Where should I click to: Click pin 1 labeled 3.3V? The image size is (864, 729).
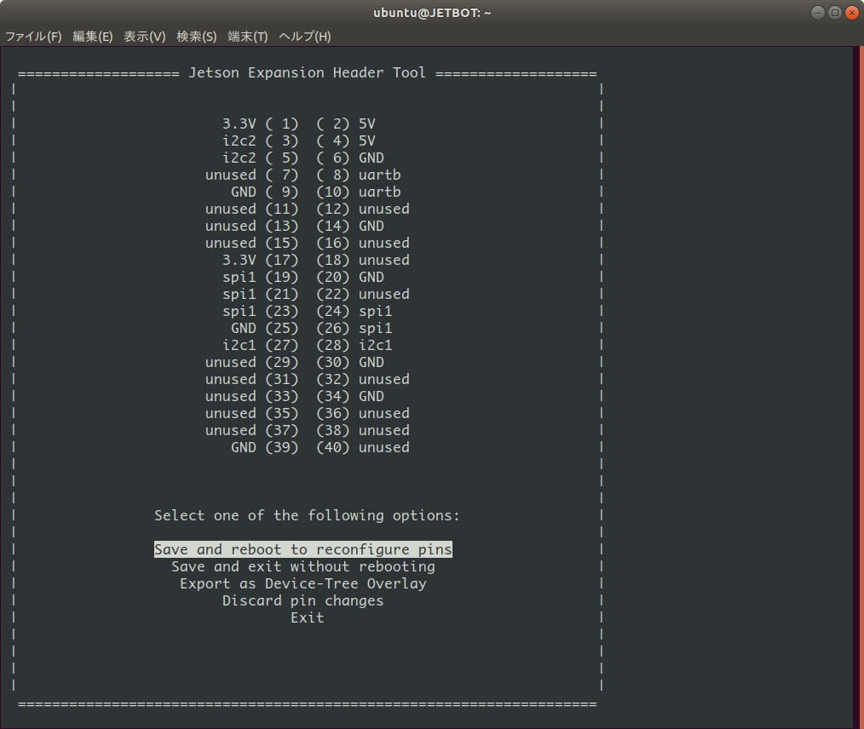click(x=260, y=123)
